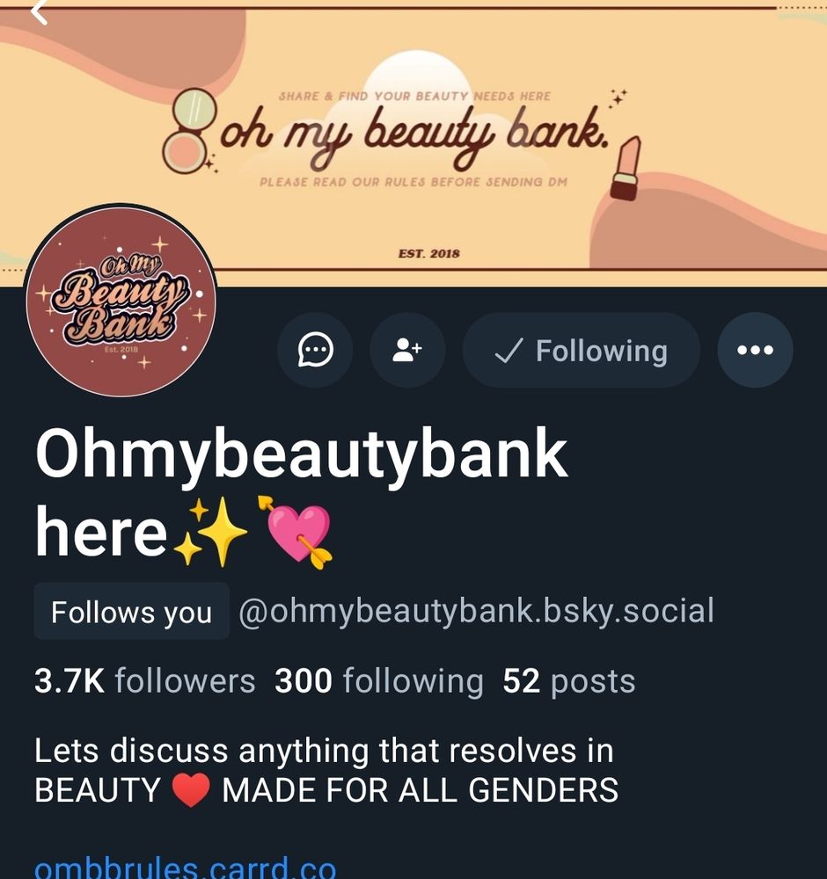View the Oh My Beauty Bank avatar
Screen dimensions: 827x879
121,301
